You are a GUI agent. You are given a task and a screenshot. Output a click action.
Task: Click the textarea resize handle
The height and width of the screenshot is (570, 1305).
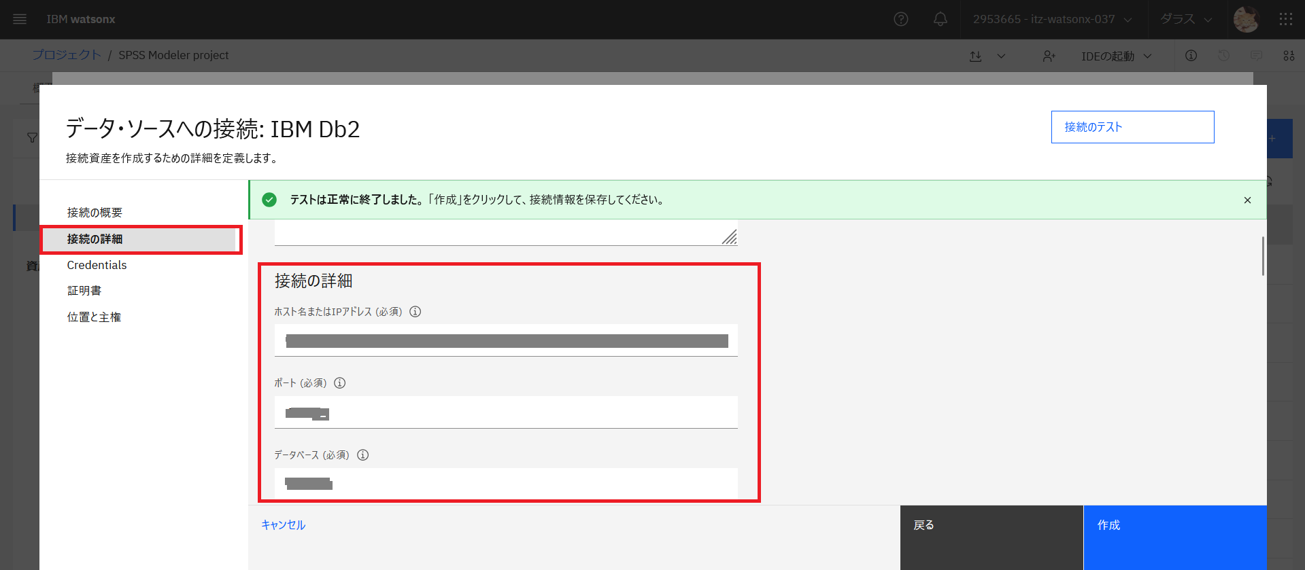click(730, 237)
